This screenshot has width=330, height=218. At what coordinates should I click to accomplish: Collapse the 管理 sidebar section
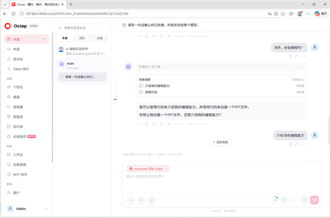coord(45,184)
